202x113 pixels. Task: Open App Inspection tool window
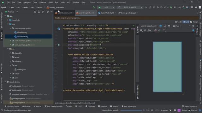pyautogui.click(x=129, y=106)
